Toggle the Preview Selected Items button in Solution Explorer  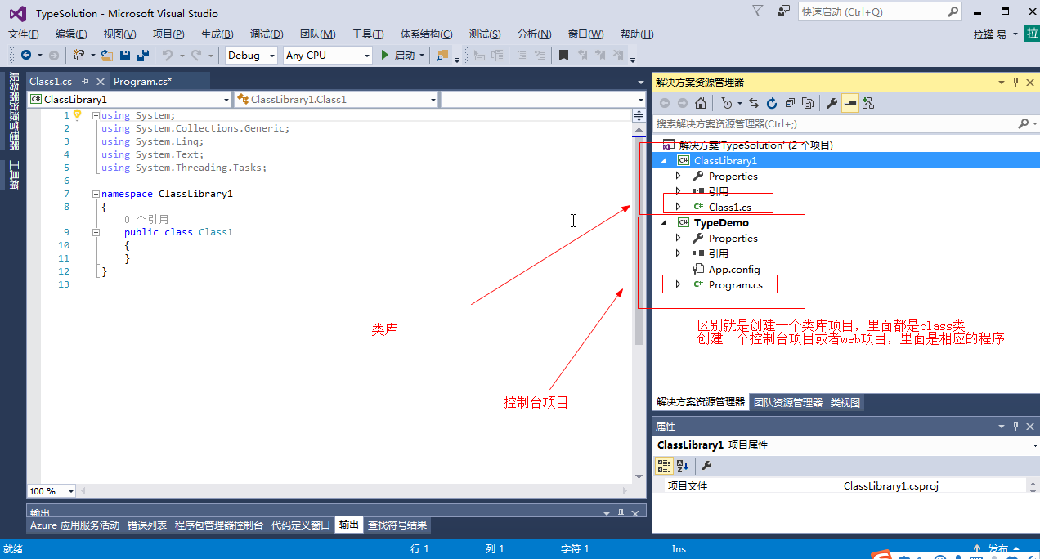[850, 103]
